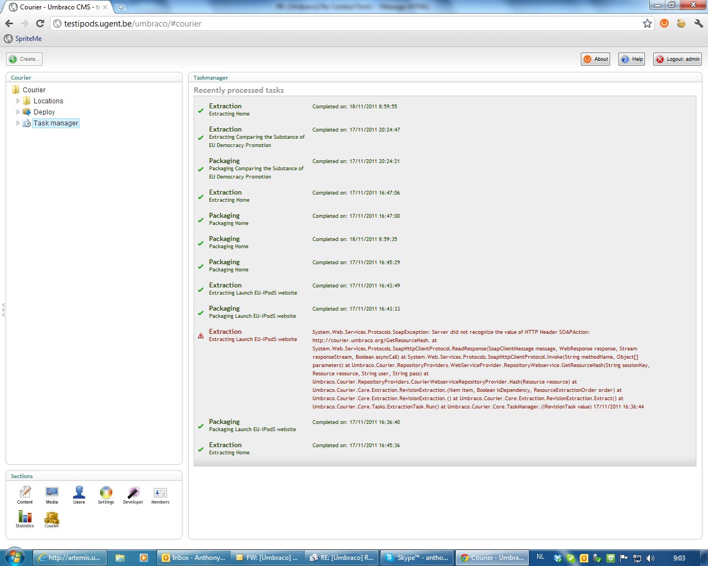Click the address bar URL field

pos(351,23)
